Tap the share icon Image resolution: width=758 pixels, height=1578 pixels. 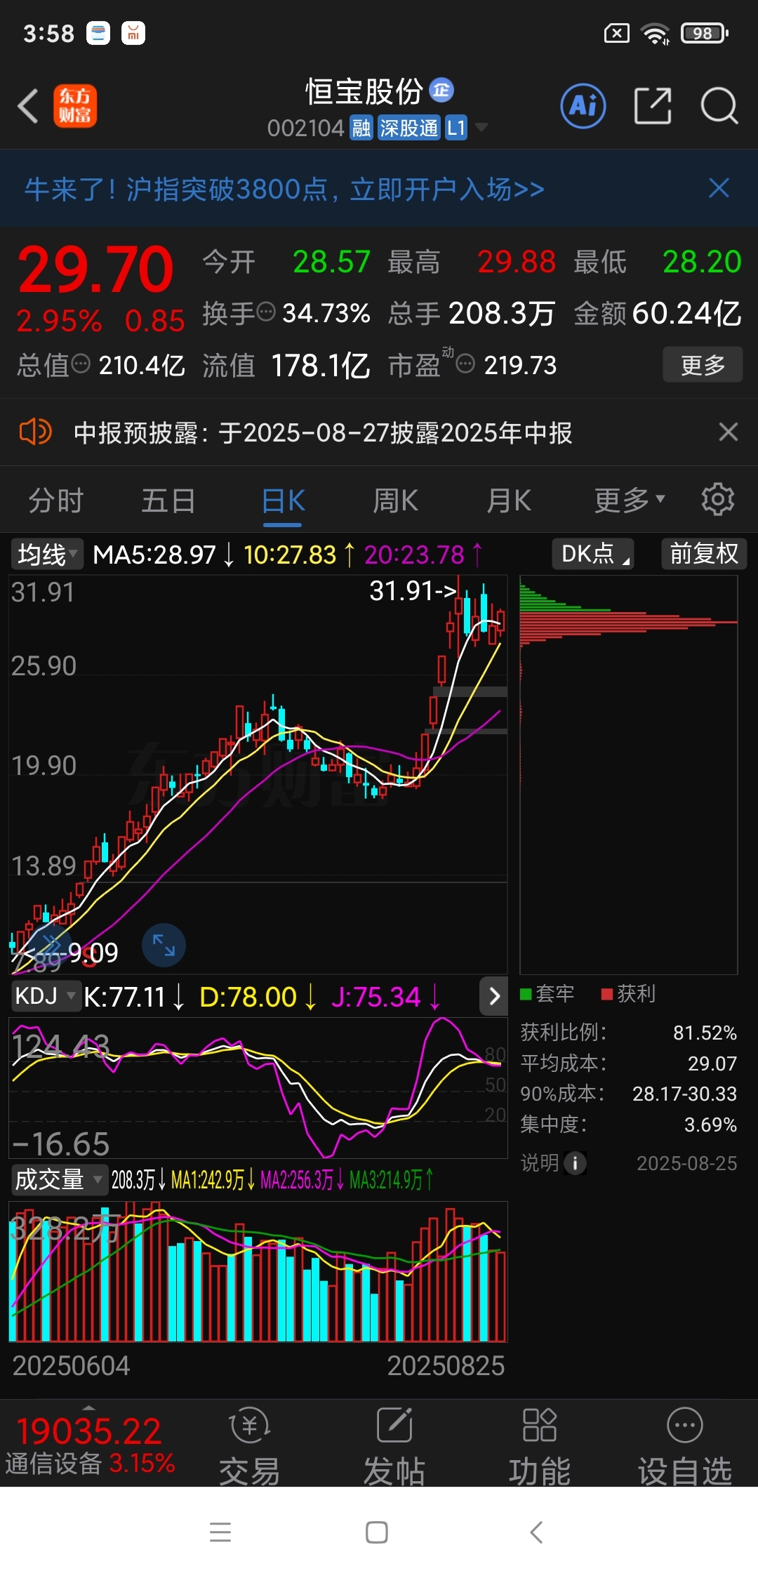tap(653, 106)
